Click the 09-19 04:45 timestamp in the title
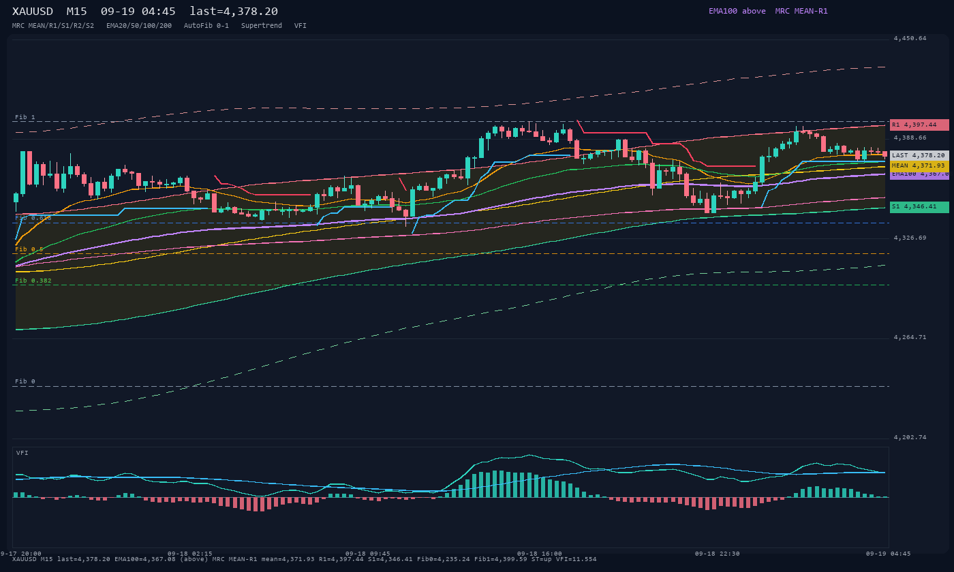Screen dimensions: 954x572 pyautogui.click(x=138, y=11)
